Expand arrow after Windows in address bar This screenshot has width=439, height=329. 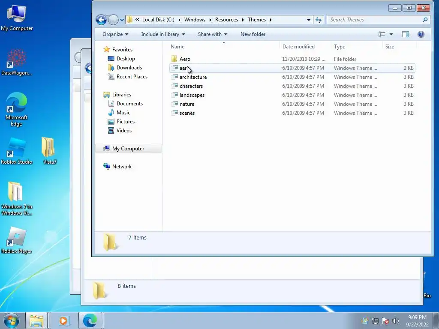click(210, 20)
